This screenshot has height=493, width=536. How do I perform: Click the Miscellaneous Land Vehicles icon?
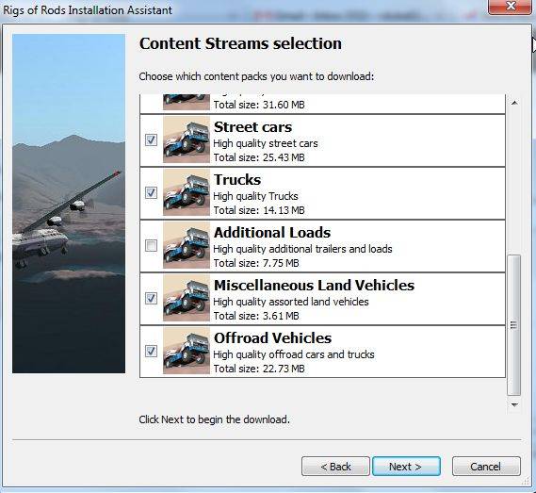tap(187, 298)
